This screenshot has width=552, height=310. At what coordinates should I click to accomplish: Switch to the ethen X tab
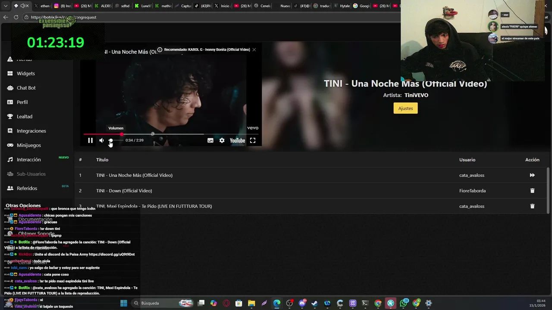[x=42, y=6]
